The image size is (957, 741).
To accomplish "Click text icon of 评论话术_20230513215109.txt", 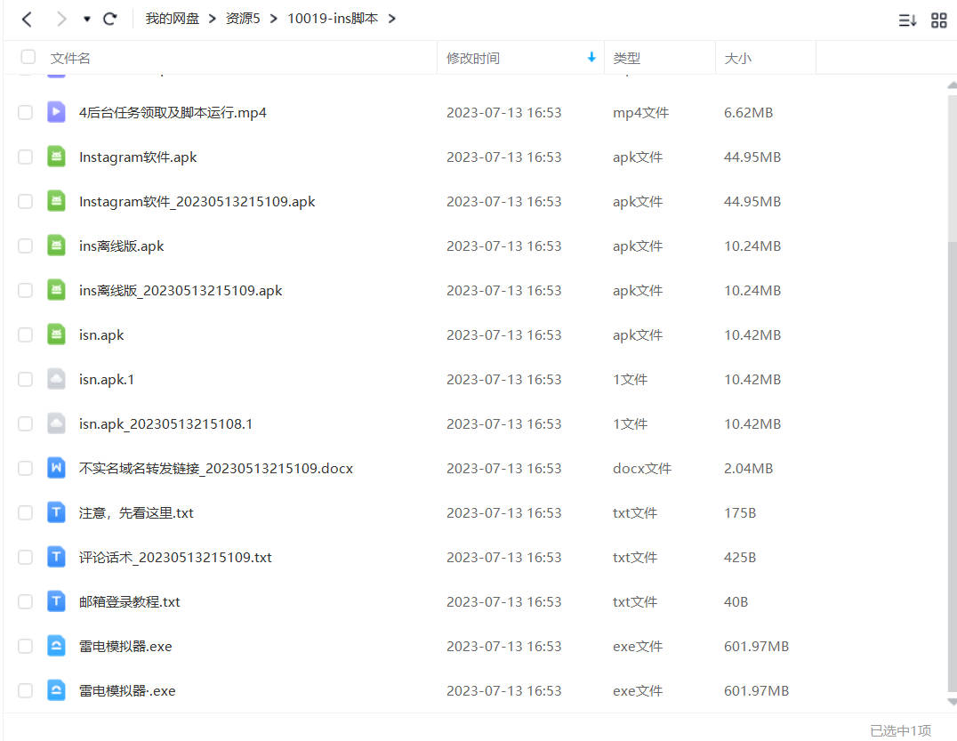I will point(56,557).
